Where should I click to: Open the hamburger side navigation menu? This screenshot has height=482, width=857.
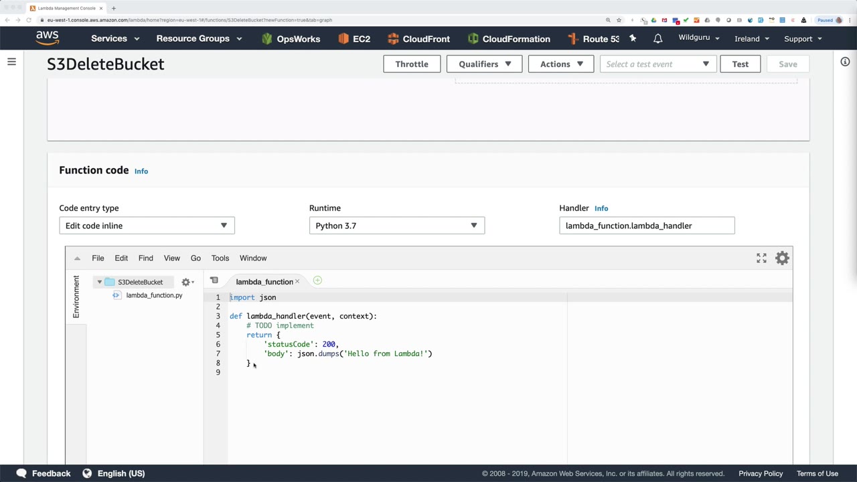pyautogui.click(x=11, y=62)
